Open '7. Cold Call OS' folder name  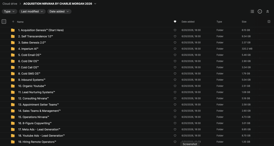(28, 67)
